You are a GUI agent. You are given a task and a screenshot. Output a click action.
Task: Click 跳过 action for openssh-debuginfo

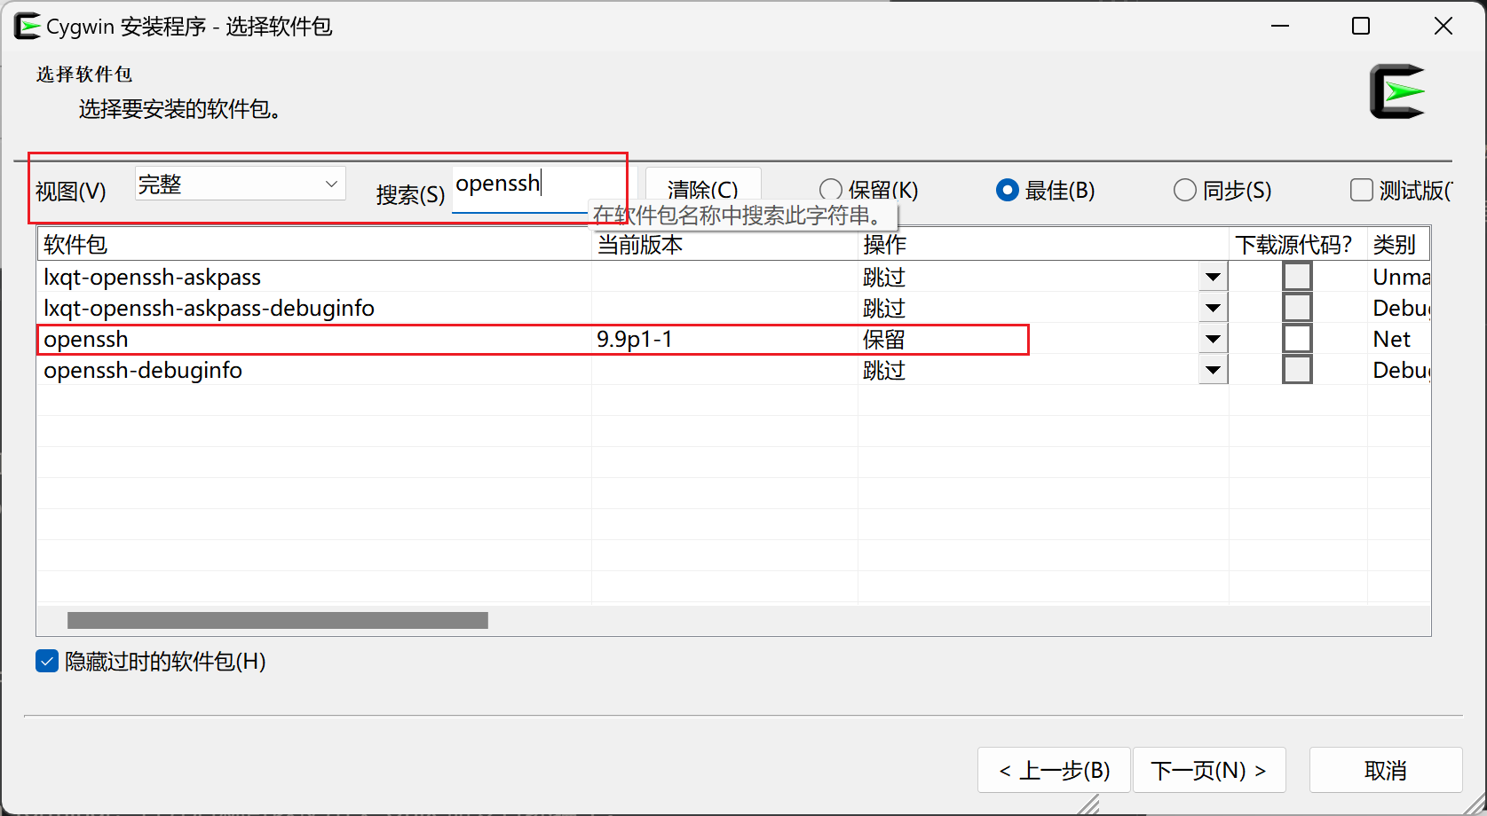click(884, 370)
